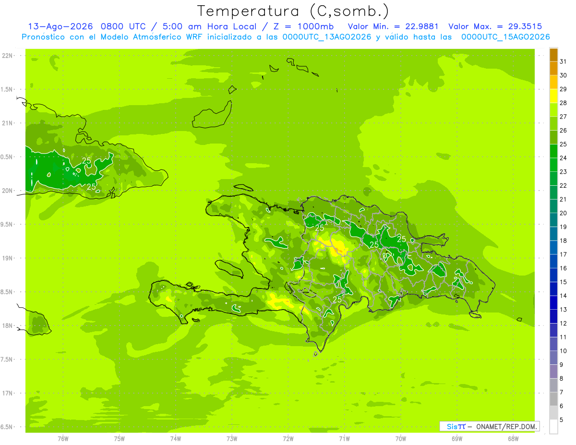This screenshot has height=445, width=576.
Task: Click the '18N' latitude label
Action: [x=8, y=325]
